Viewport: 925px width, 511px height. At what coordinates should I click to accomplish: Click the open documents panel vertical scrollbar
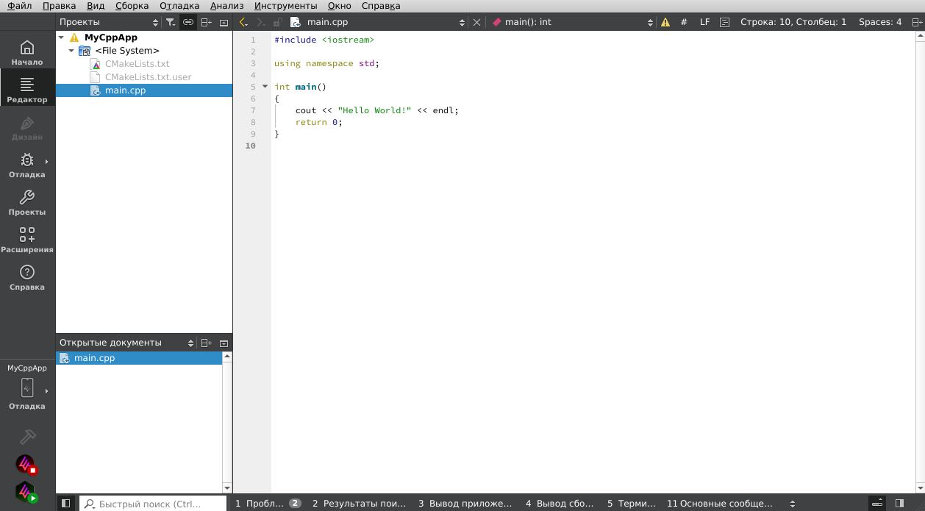(227, 422)
